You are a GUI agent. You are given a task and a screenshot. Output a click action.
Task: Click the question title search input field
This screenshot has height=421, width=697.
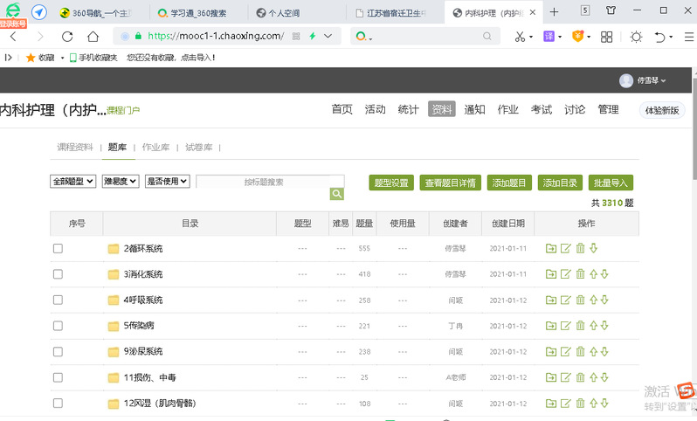[x=270, y=182]
